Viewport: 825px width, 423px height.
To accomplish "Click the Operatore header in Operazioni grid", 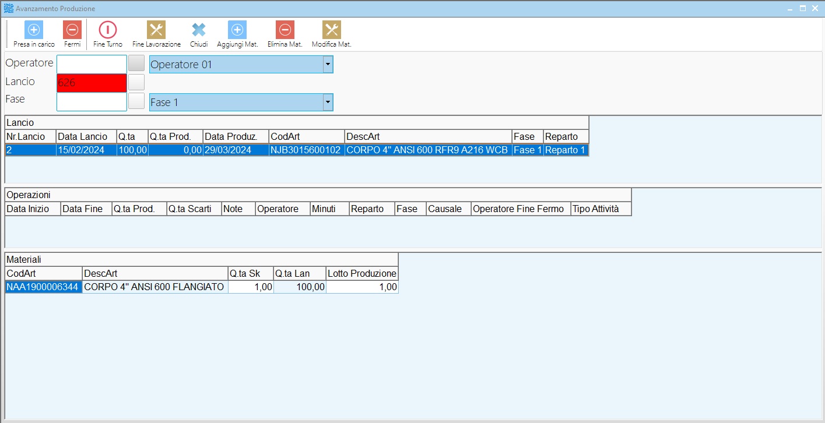I will pyautogui.click(x=283, y=209).
